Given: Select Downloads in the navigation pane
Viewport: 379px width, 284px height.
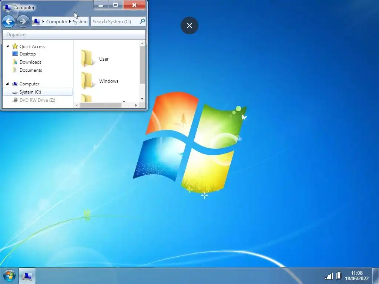Looking at the screenshot, I should 30,62.
